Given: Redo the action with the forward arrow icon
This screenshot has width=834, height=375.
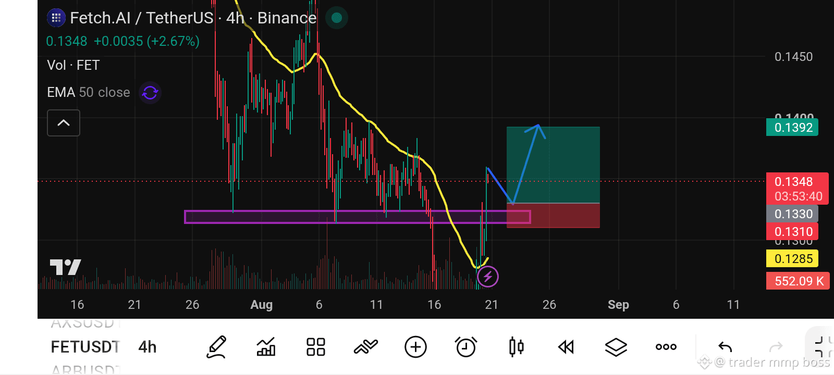Looking at the screenshot, I should point(776,347).
